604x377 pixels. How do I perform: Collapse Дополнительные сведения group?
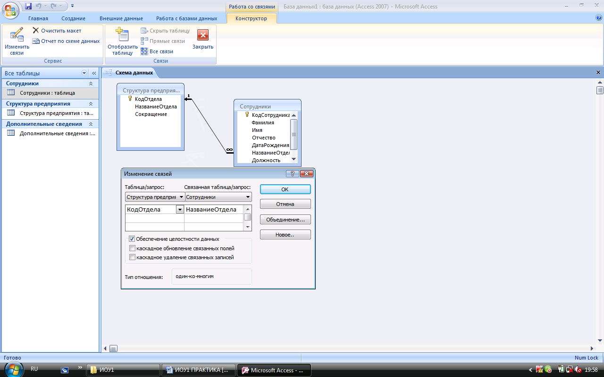tap(91, 124)
